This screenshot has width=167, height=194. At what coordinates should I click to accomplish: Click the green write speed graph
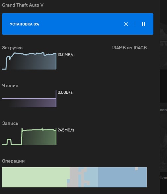pyautogui.click(x=29, y=136)
